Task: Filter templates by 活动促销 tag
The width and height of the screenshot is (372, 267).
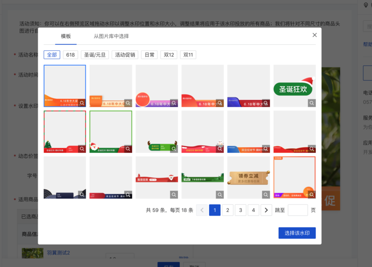Action: (x=125, y=55)
